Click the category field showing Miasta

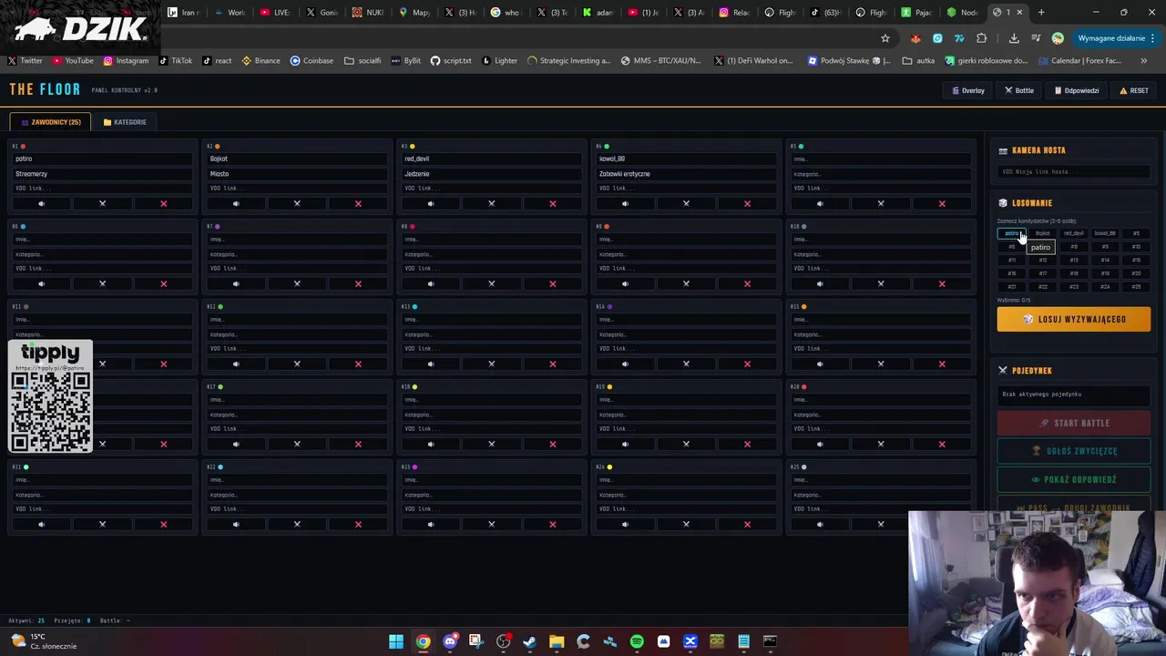pyautogui.click(x=296, y=174)
